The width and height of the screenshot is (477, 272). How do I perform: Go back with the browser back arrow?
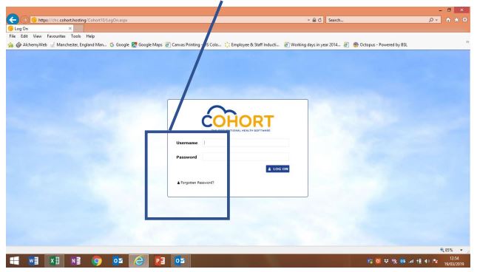click(13, 20)
